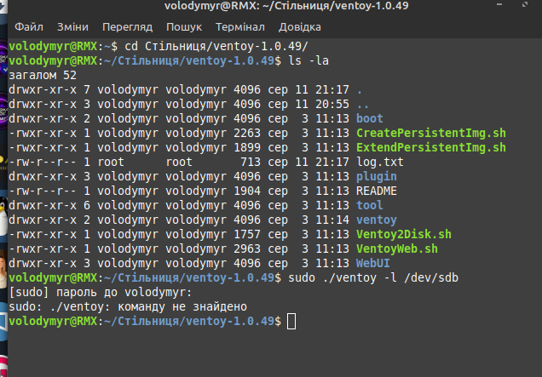
Task: Click ExtendPersistentImg.sh in the listing
Action: (431, 147)
